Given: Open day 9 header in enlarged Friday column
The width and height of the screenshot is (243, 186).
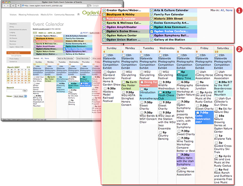Looking at the screenshot, I should pyautogui.click(x=197, y=52).
